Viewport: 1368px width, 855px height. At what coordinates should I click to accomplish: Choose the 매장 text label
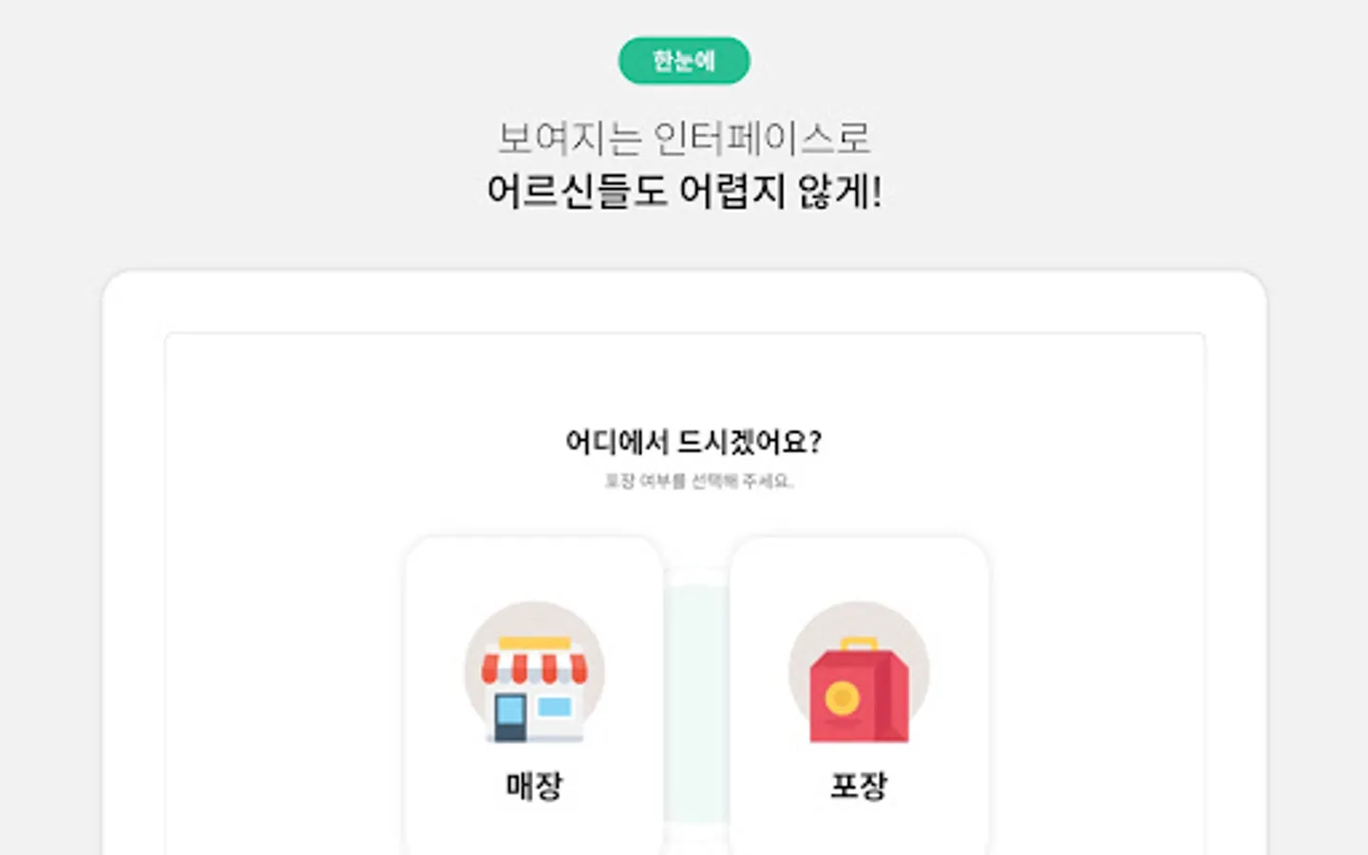[534, 786]
